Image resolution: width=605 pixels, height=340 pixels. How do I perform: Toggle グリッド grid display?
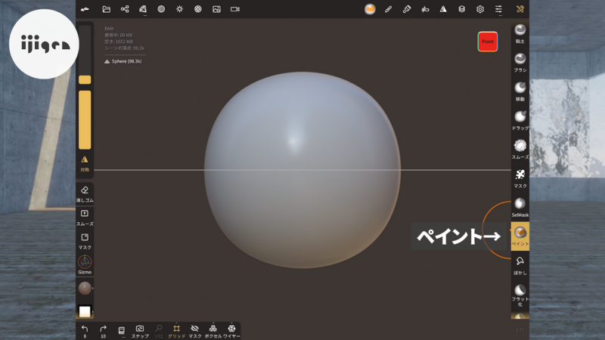click(x=176, y=331)
